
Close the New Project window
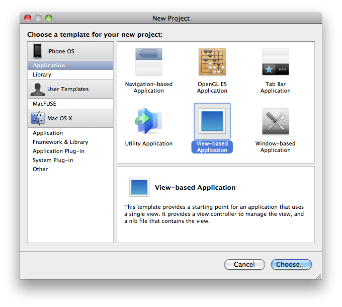point(28,18)
